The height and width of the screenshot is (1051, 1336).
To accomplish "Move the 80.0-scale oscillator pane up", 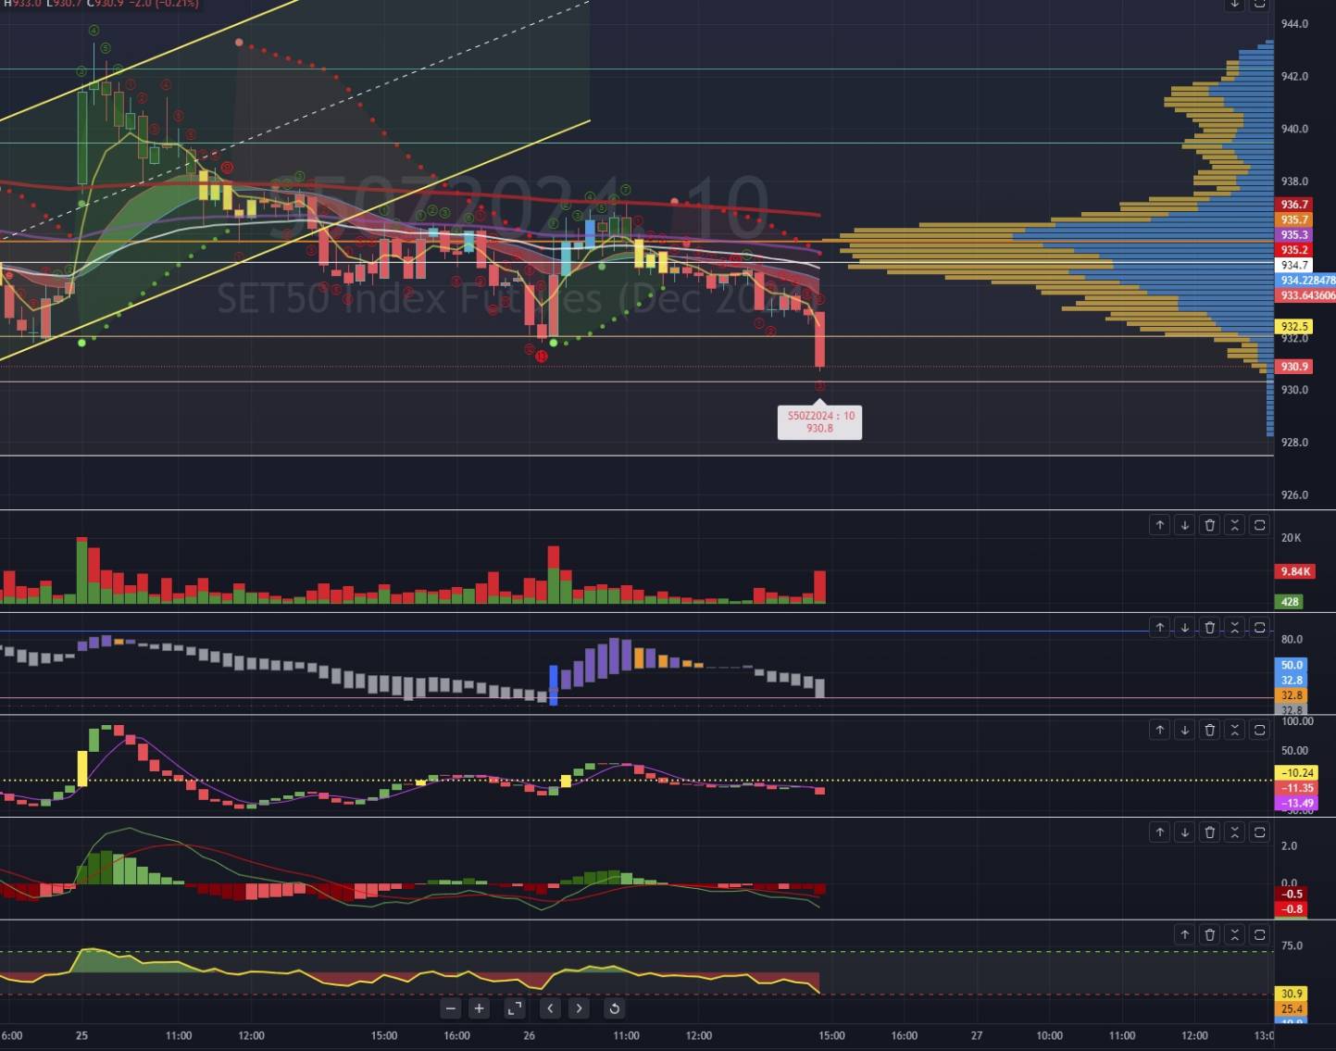I will (x=1160, y=628).
